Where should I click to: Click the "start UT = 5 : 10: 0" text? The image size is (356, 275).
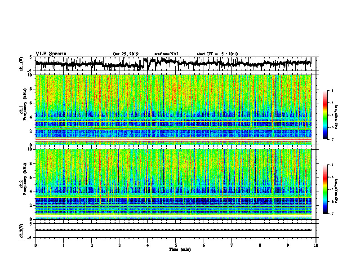pyautogui.click(x=217, y=54)
